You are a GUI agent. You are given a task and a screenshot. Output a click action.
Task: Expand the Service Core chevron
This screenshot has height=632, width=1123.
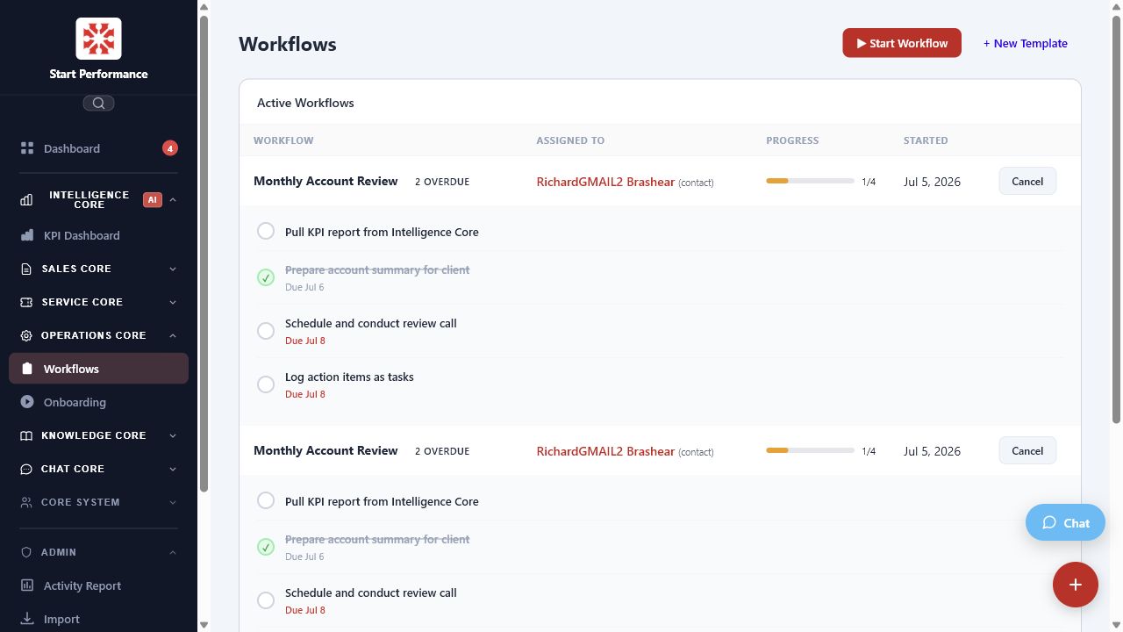[x=173, y=302]
